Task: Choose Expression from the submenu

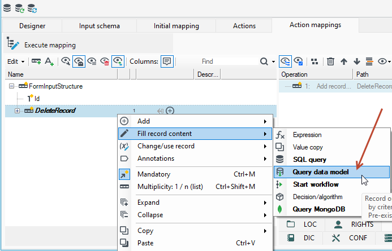Action: click(331, 135)
